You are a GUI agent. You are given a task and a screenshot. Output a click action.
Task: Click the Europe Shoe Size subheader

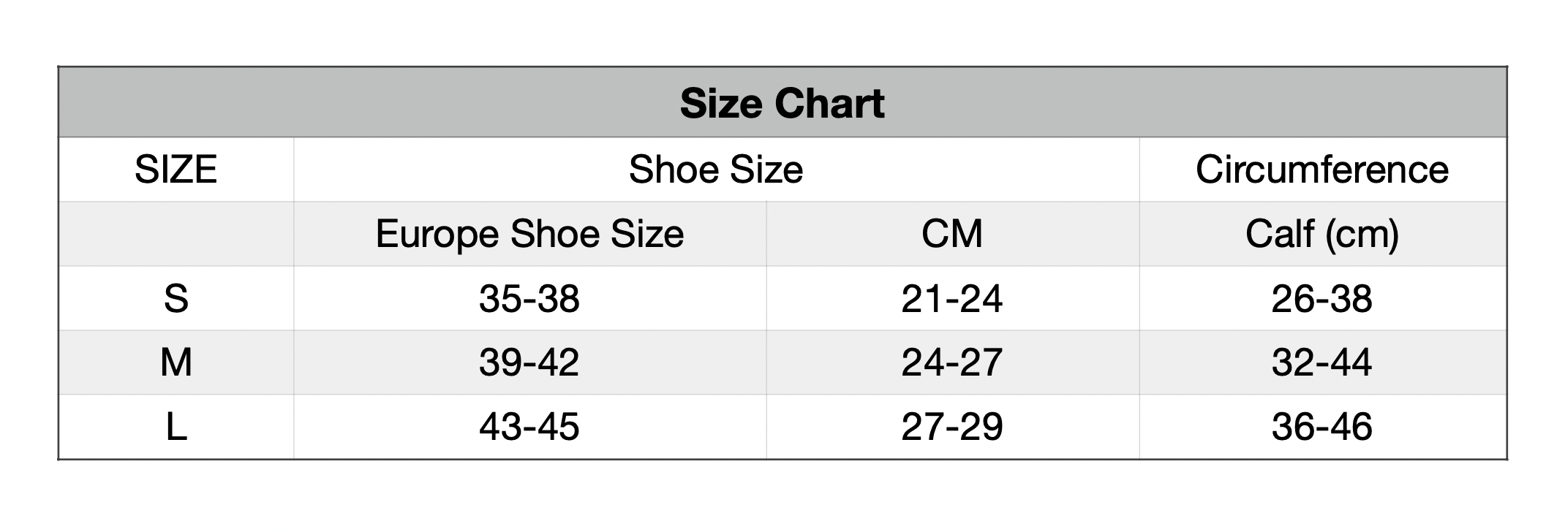[529, 234]
